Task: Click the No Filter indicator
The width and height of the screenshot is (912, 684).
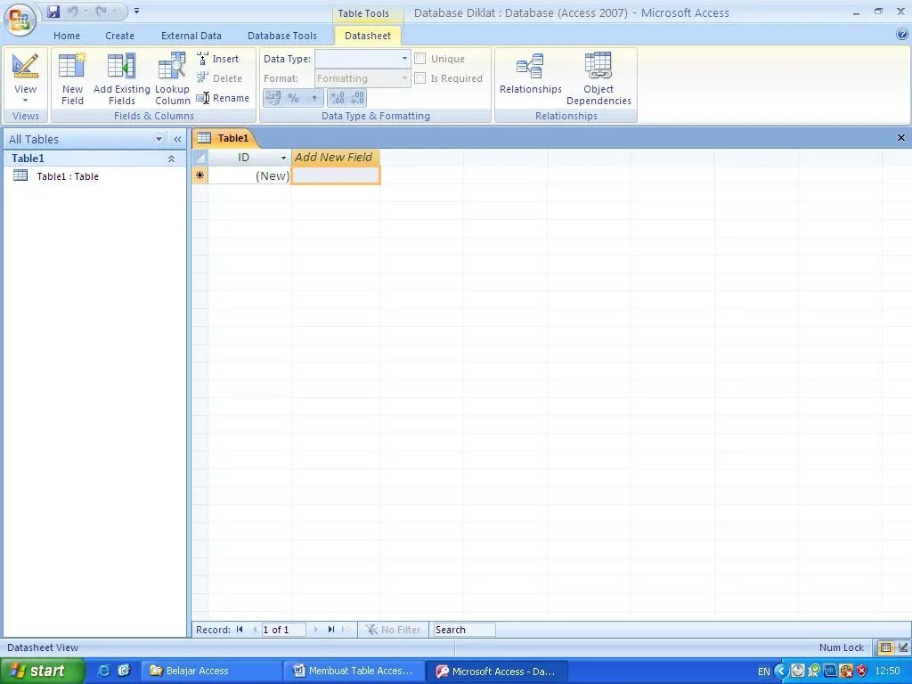Action: click(393, 630)
